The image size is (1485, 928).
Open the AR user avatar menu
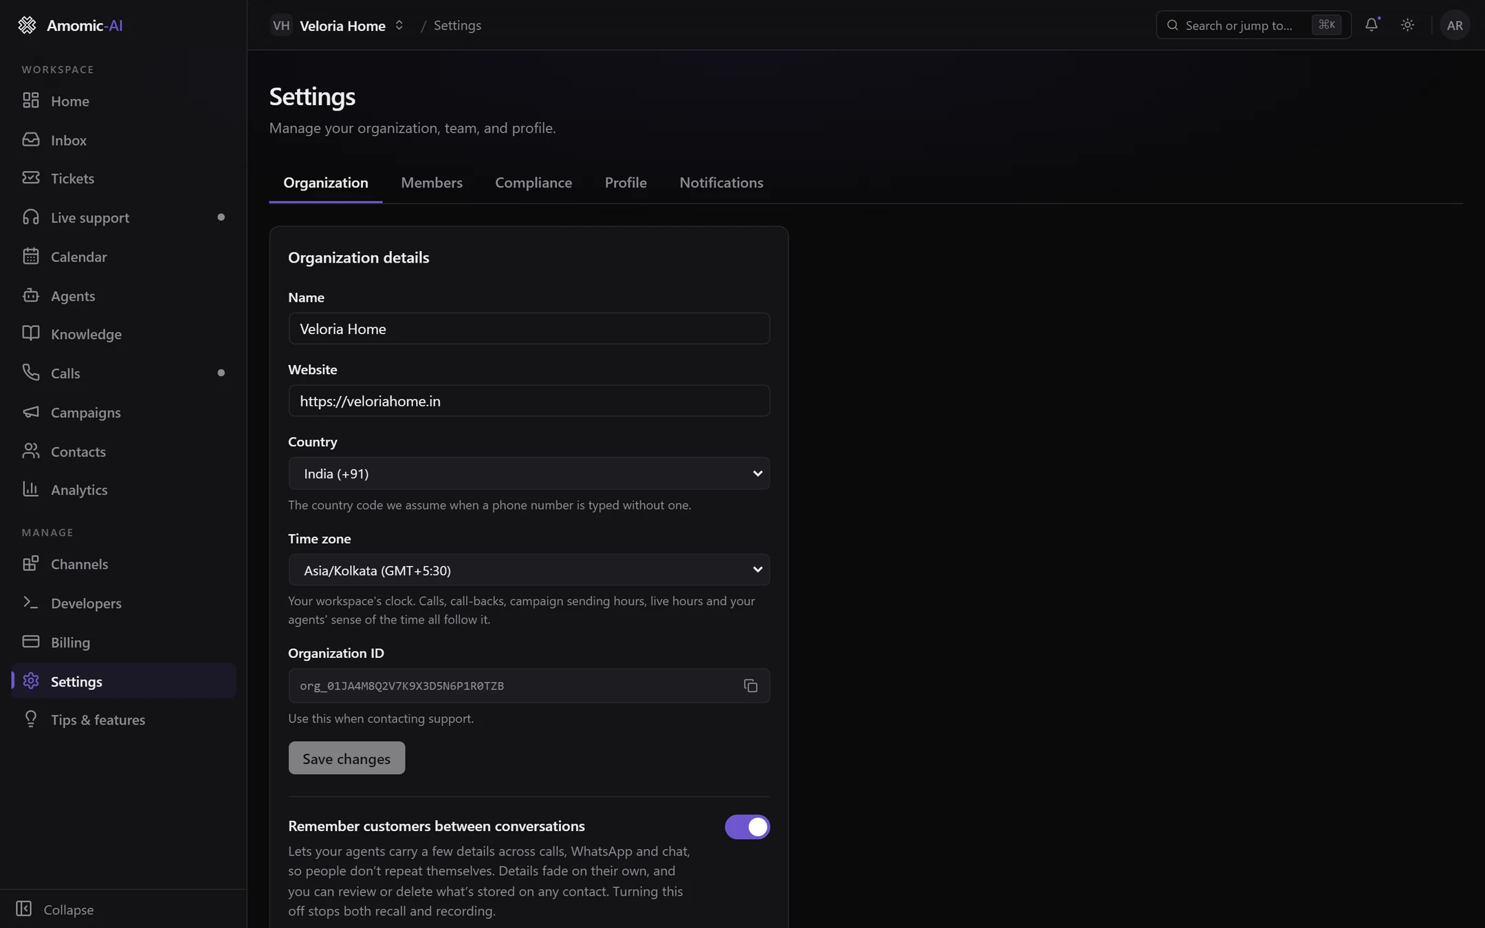coord(1455,25)
